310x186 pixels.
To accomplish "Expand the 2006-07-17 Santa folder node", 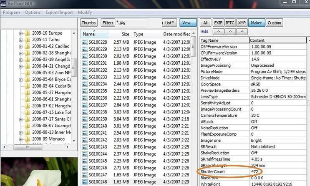I will pyautogui.click(x=20, y=119).
